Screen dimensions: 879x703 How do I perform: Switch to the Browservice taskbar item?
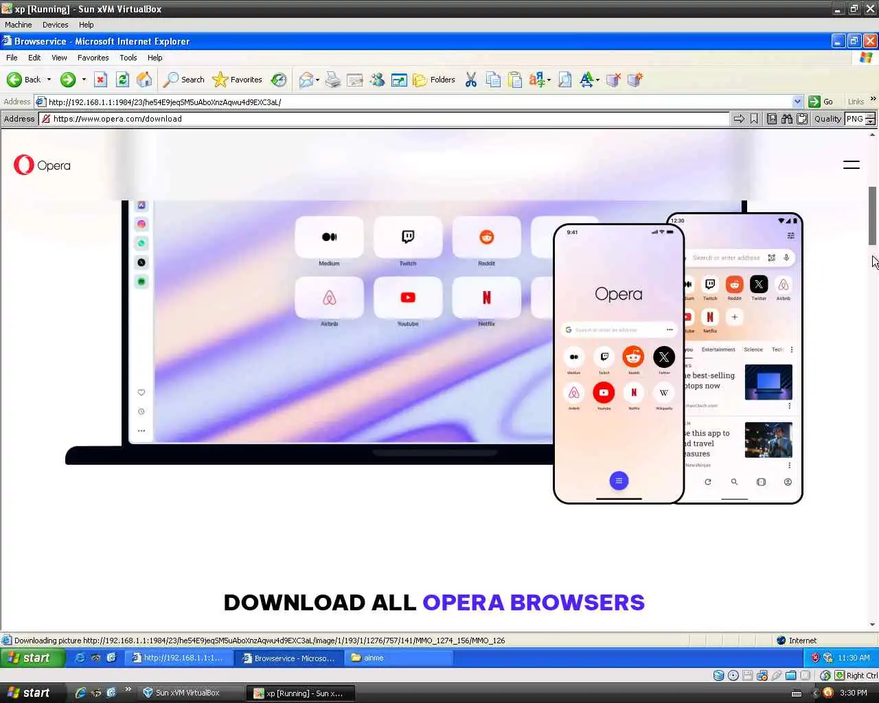289,658
